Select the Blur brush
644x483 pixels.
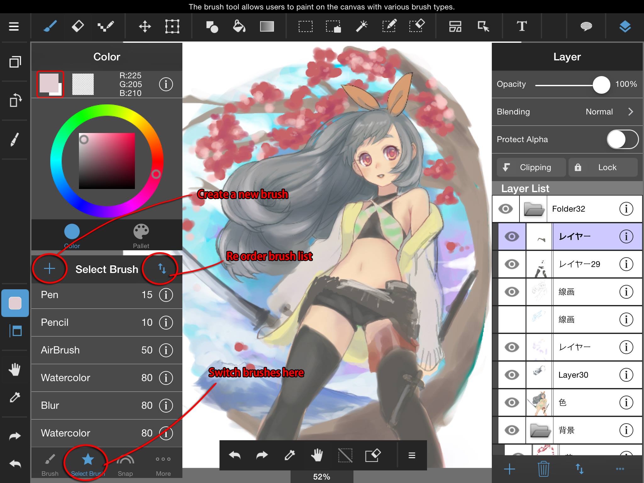tap(107, 406)
